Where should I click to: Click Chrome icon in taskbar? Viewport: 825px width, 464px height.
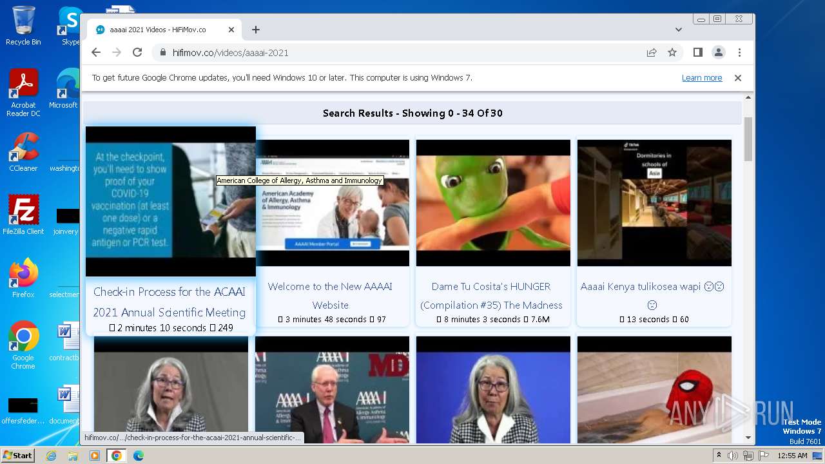tap(116, 456)
